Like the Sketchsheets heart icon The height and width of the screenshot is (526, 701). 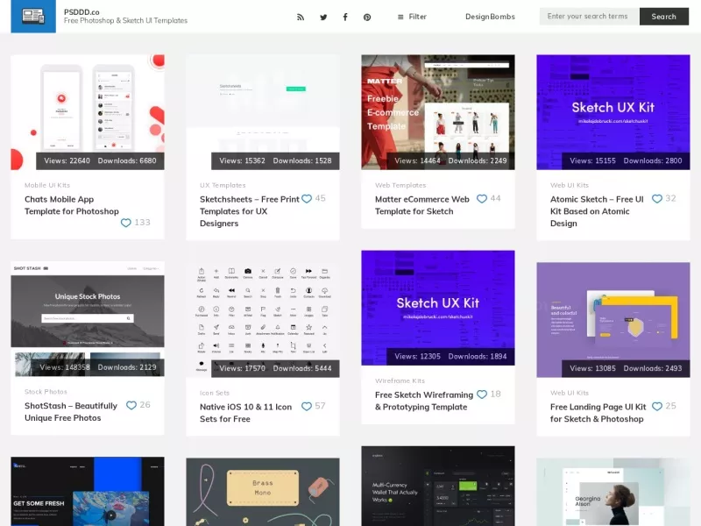(307, 199)
